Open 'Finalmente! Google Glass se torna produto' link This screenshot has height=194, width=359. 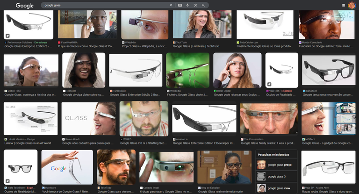[265, 46]
